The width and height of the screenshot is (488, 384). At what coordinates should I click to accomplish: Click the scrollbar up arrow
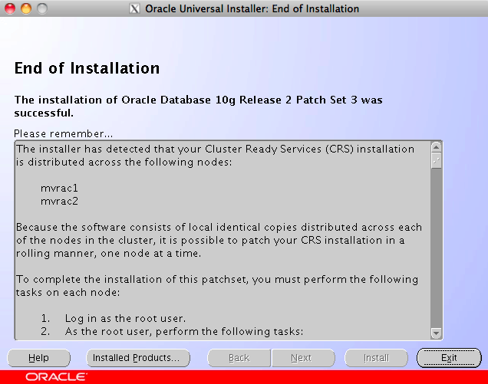[x=436, y=147]
